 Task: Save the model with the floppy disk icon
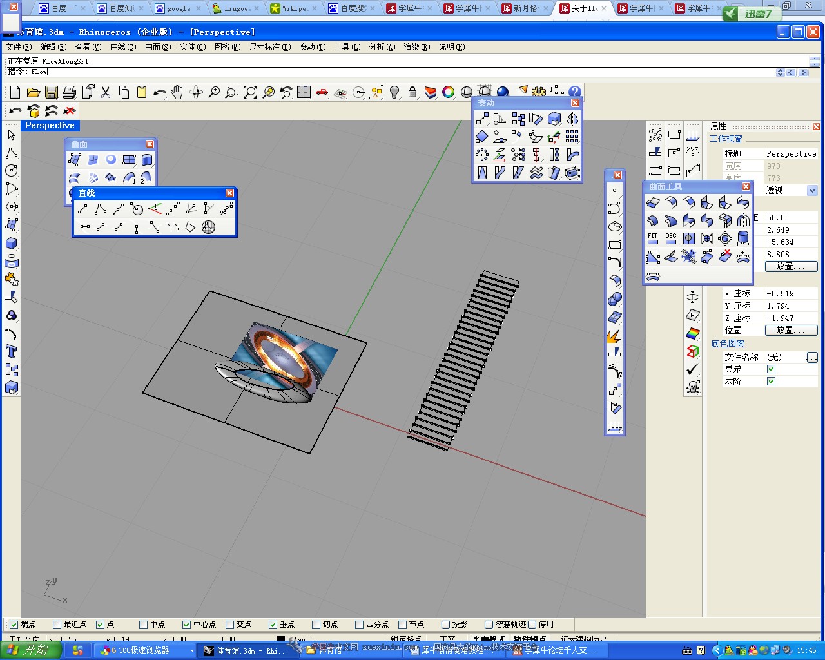[52, 92]
